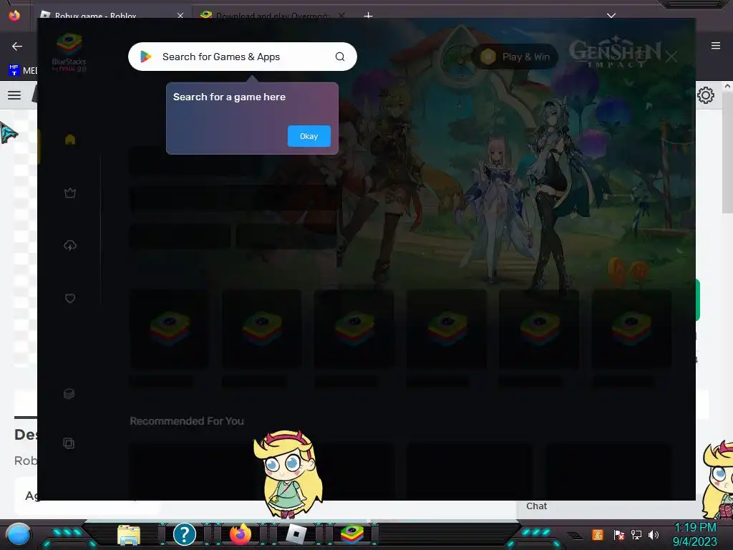Open the stacked layers sidebar icon
The image size is (733, 550).
[69, 394]
